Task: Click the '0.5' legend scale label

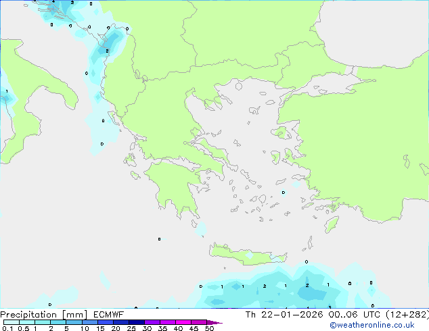Action: tap(24, 328)
